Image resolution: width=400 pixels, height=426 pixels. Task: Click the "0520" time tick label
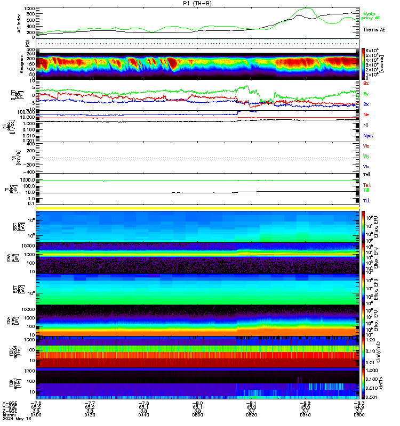(x=251, y=415)
